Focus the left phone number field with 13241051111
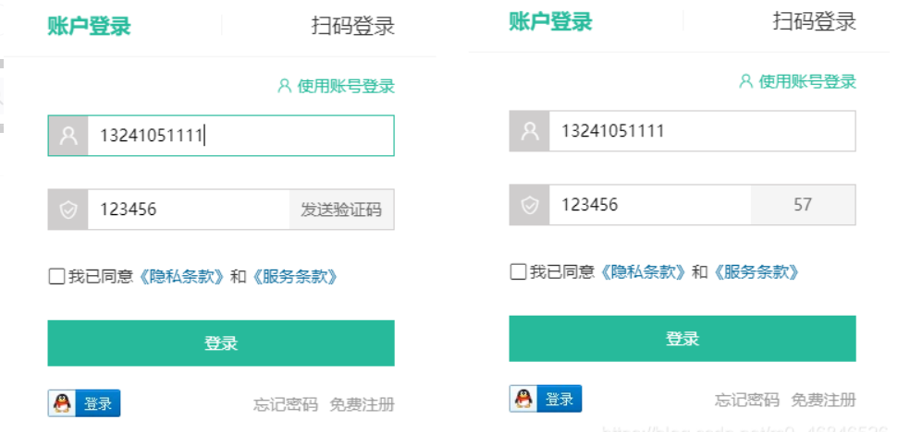 coord(240,136)
